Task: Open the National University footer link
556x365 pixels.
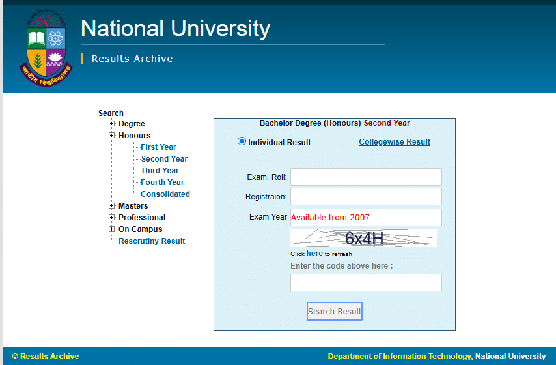Action: click(510, 356)
